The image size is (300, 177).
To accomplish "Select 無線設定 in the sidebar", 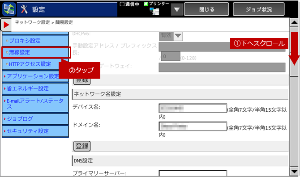I will [35, 52].
